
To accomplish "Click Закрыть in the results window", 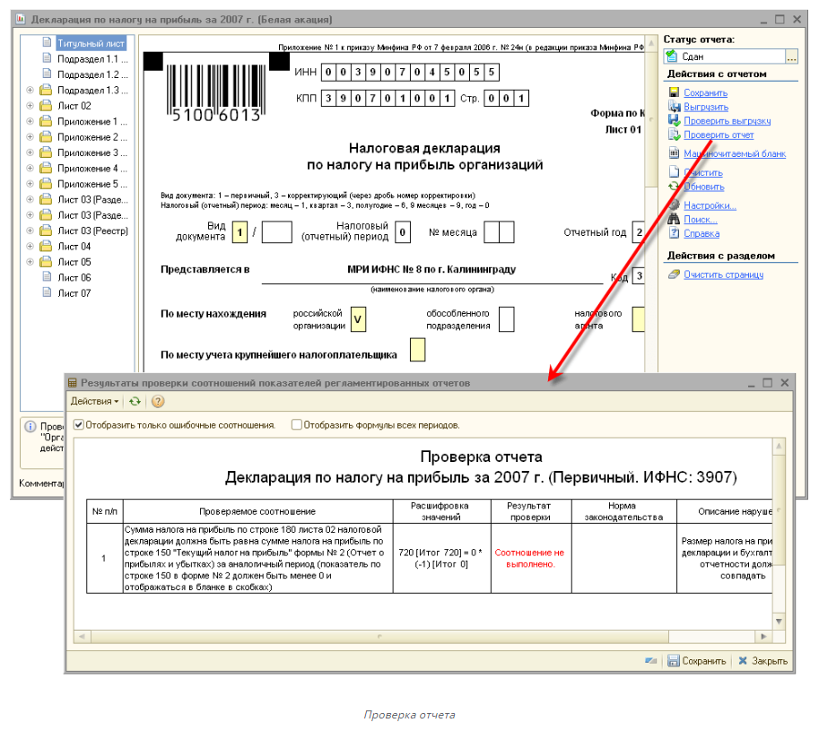I will (x=762, y=661).
